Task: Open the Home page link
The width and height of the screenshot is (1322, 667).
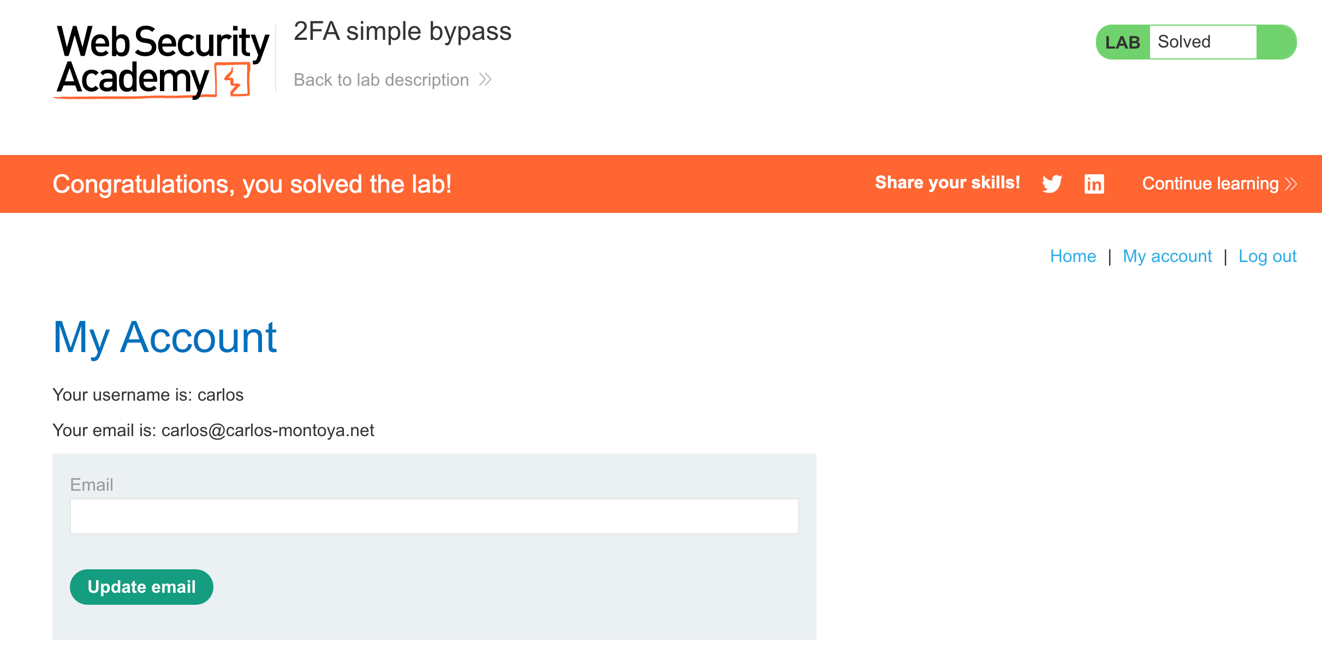Action: point(1073,256)
